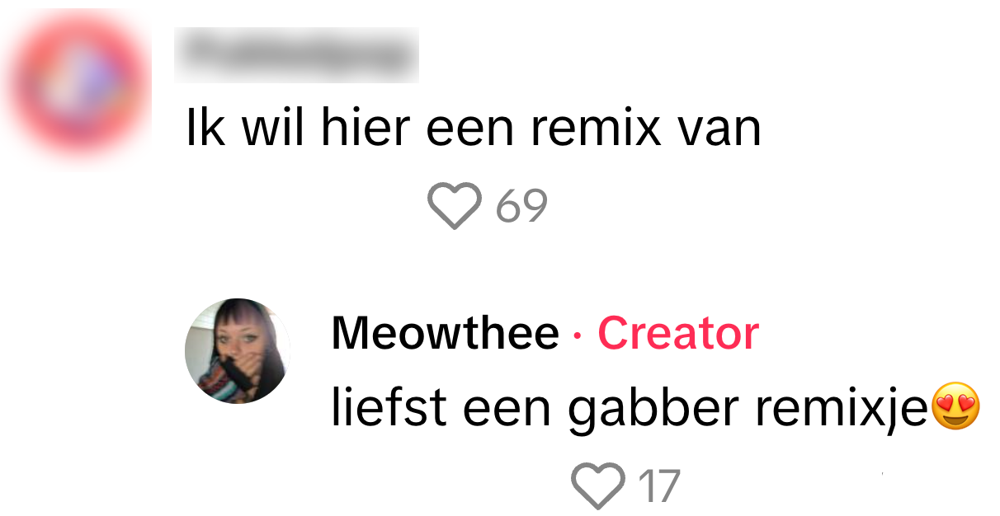The width and height of the screenshot is (1000, 516).
Task: Tap the 17 likes count
Action: click(x=659, y=487)
